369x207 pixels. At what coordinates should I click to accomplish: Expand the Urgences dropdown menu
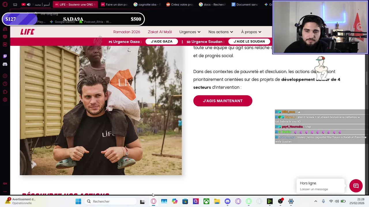[x=190, y=32]
